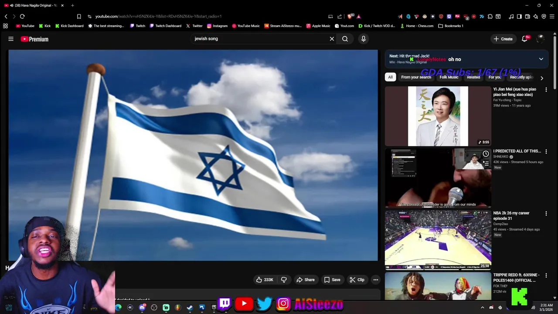Open the Apple Music bookmark

coord(318,26)
